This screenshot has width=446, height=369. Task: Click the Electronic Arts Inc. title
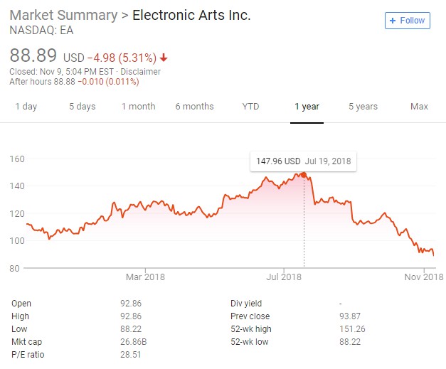point(191,15)
